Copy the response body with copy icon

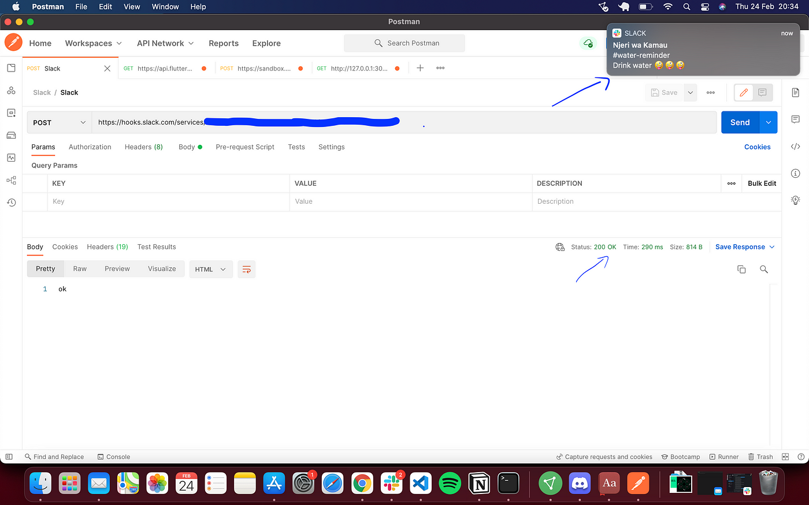741,270
